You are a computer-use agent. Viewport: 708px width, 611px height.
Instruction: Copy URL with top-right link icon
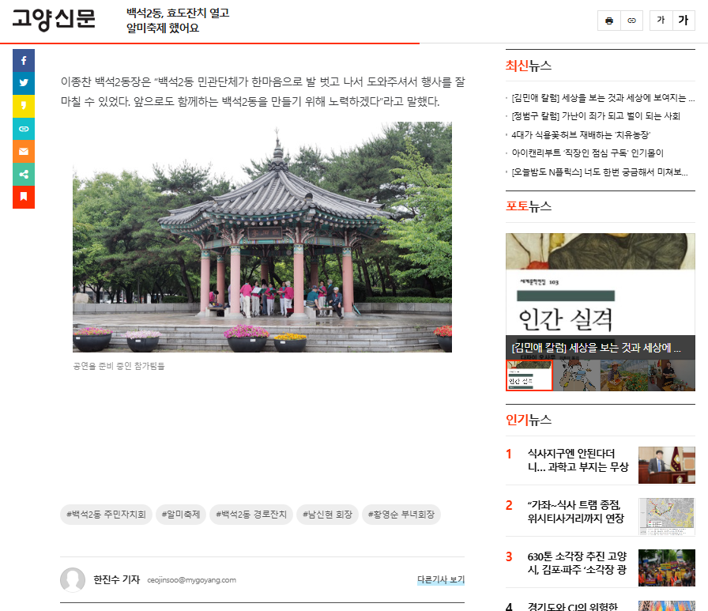pos(631,21)
